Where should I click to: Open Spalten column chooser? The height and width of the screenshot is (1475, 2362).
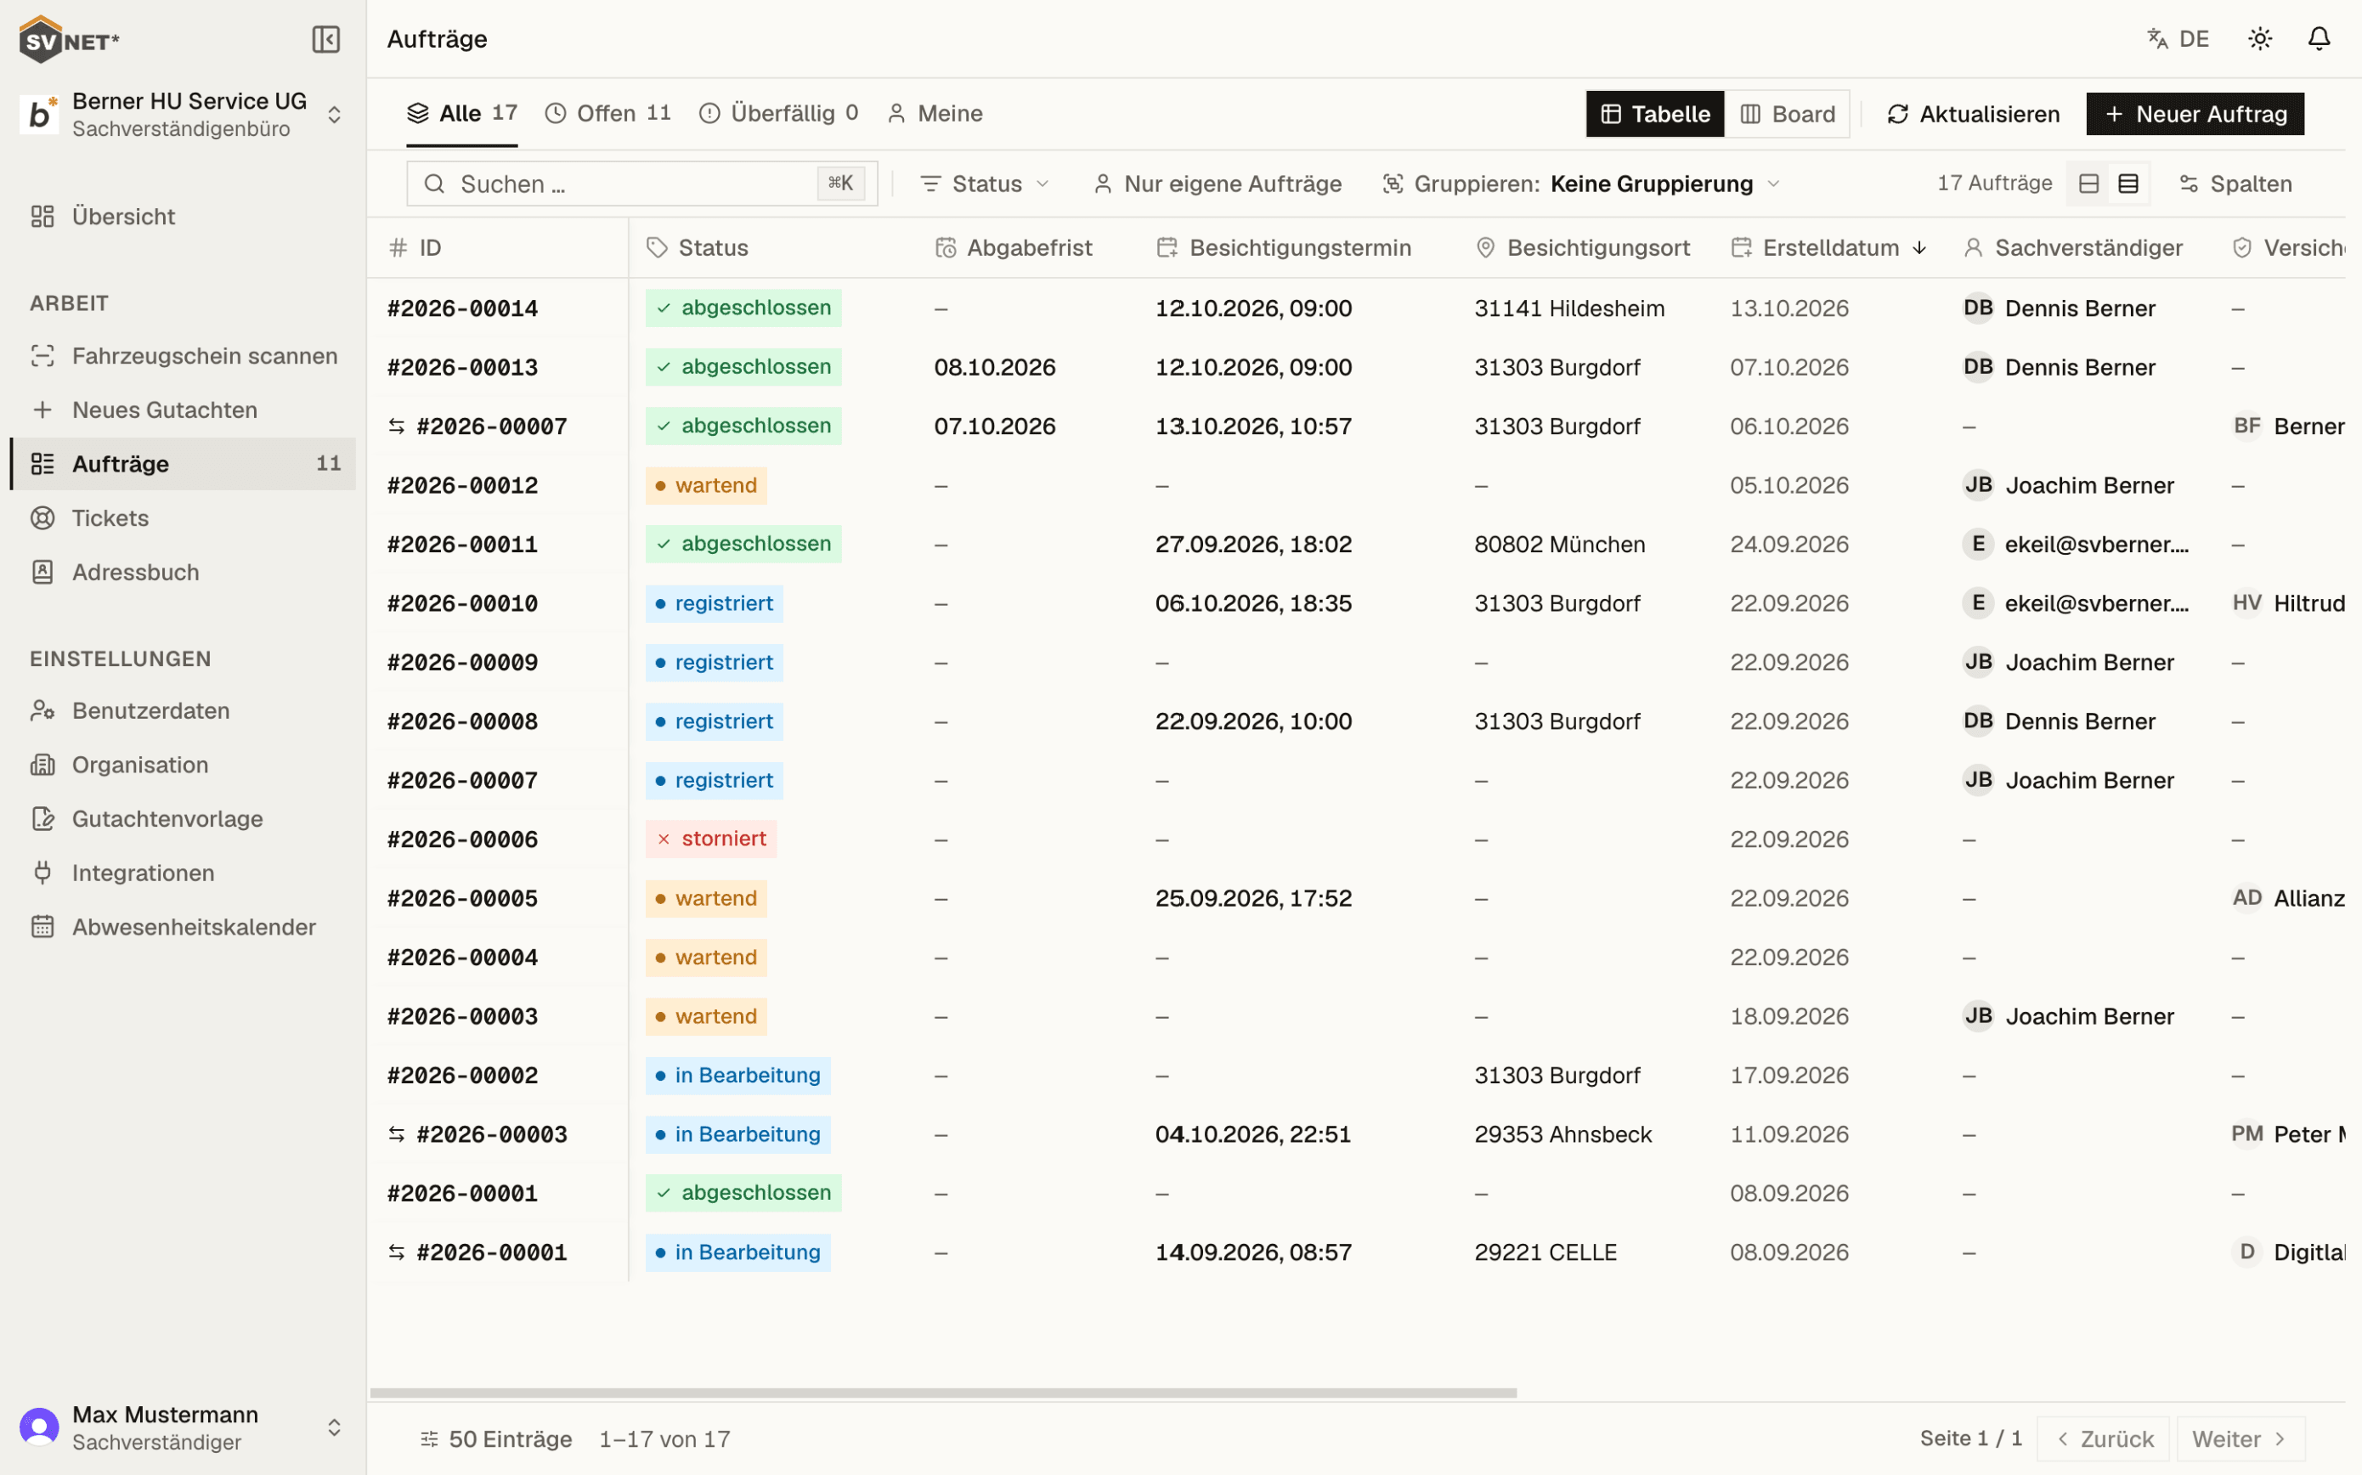tap(2236, 184)
